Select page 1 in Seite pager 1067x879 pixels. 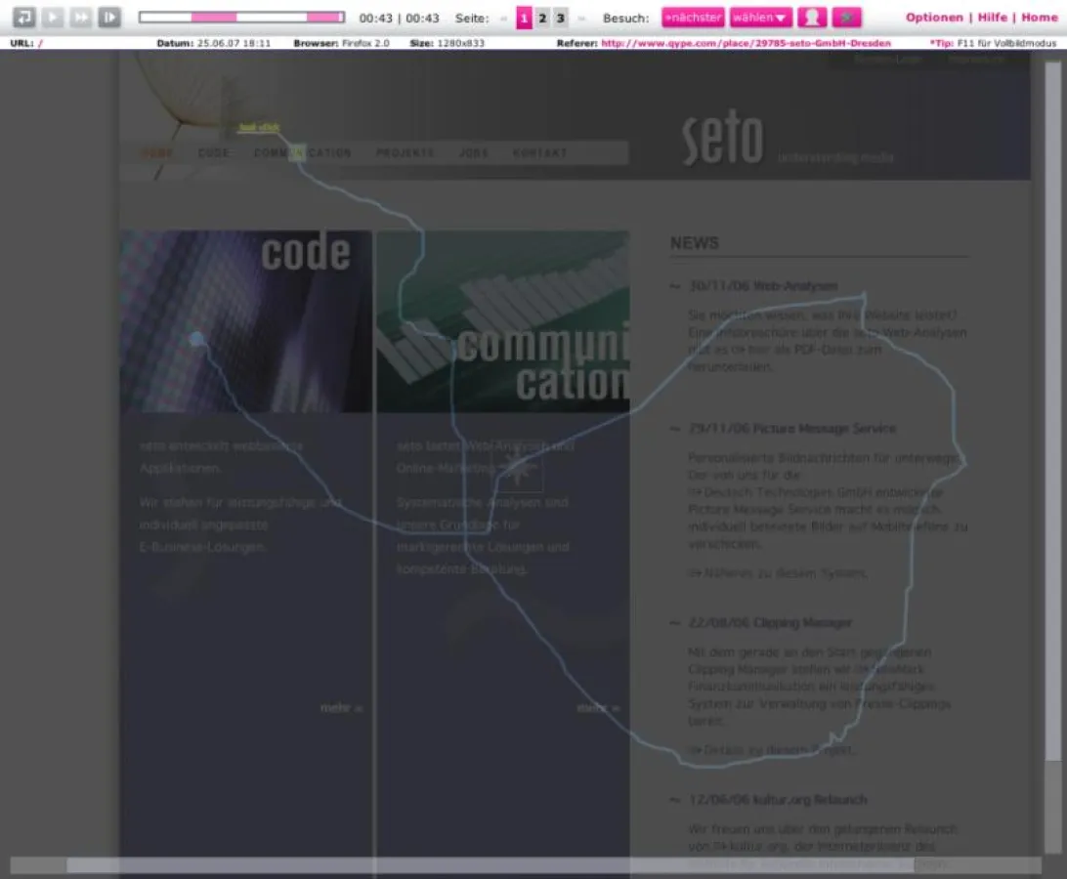coord(524,18)
